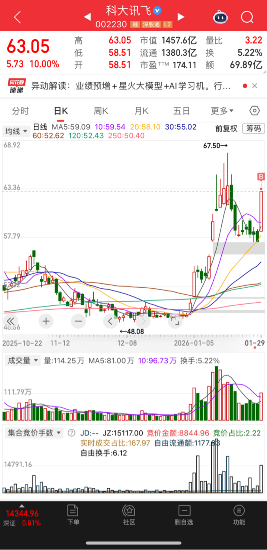This screenshot has width=267, height=550.
Task: Tap the 竞价金额:8844.96 readout
Action: 178,433
